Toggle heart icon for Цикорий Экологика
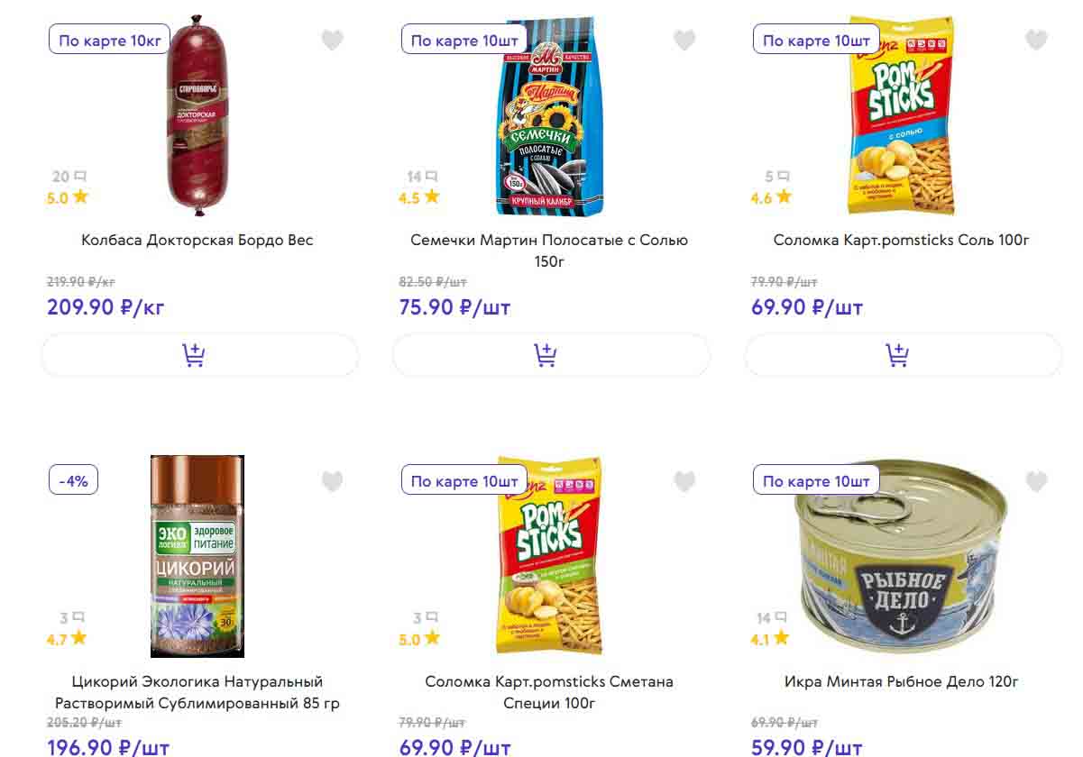Viewport: 1083px width, 757px height. tap(333, 481)
